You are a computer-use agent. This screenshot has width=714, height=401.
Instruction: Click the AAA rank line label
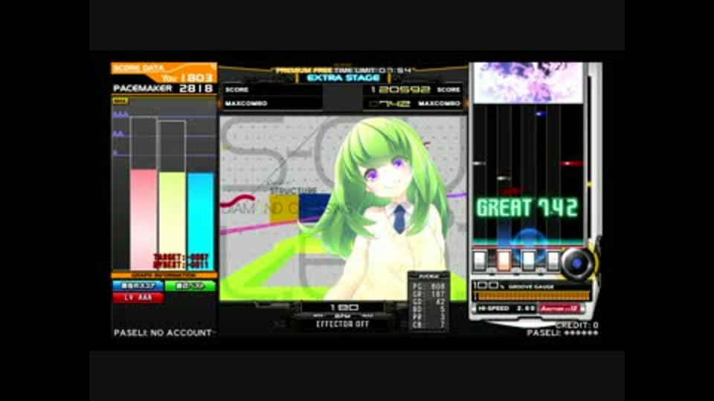tap(120, 114)
